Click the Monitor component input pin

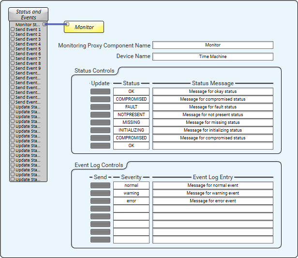pos(67,24)
